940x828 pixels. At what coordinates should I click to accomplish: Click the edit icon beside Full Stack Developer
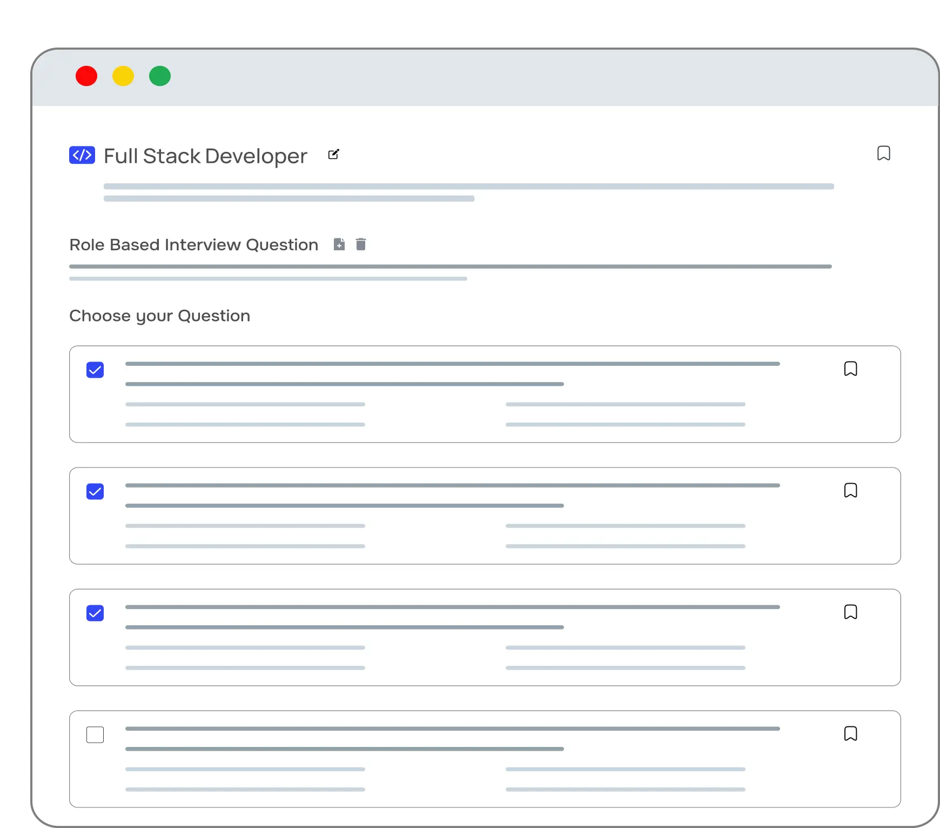(x=334, y=155)
